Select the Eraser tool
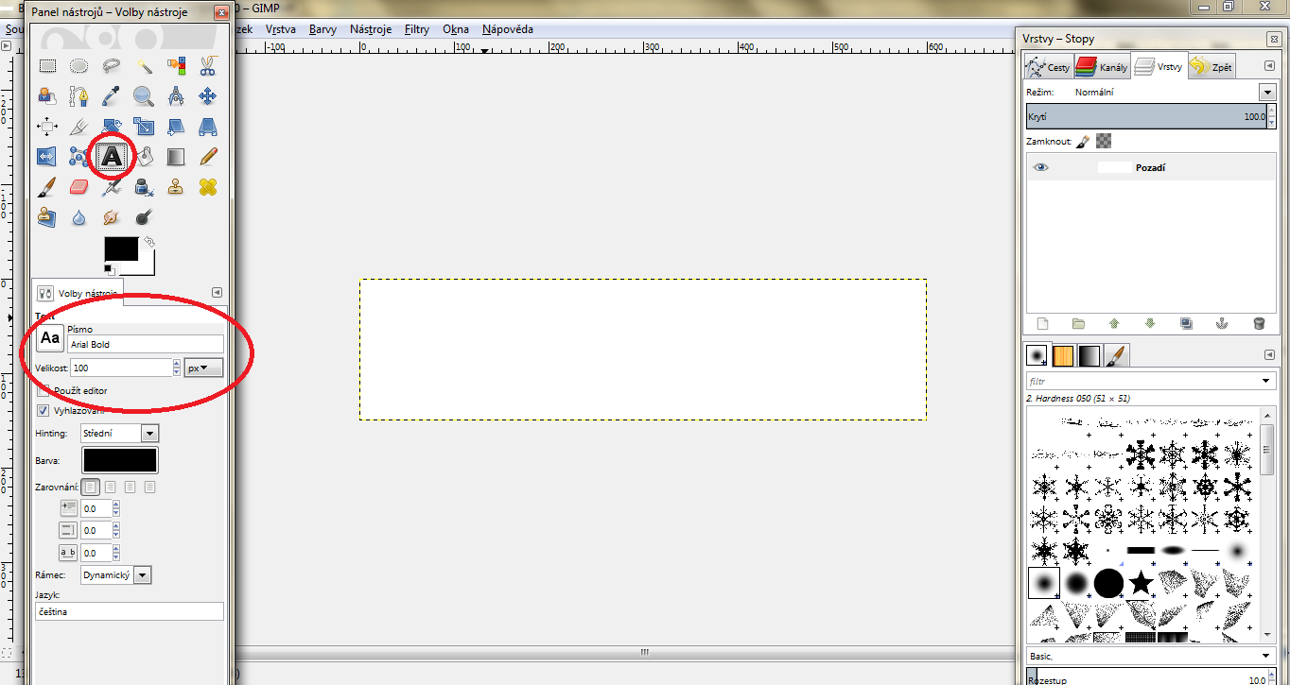This screenshot has height=685, width=1290. coord(79,187)
